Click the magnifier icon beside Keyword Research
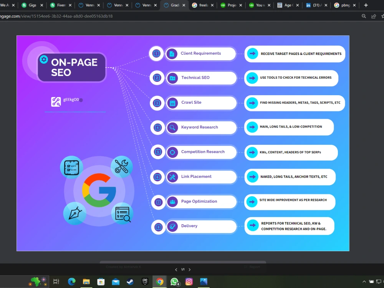Screen dimensions: 384x288 coord(172,127)
